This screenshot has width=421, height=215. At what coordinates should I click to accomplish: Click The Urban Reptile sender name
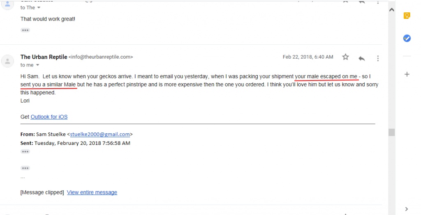pos(44,57)
